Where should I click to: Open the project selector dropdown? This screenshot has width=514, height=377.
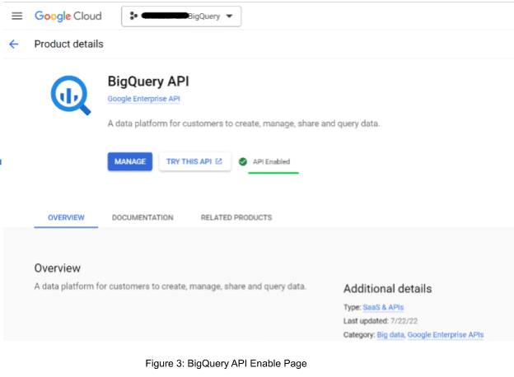pyautogui.click(x=181, y=16)
